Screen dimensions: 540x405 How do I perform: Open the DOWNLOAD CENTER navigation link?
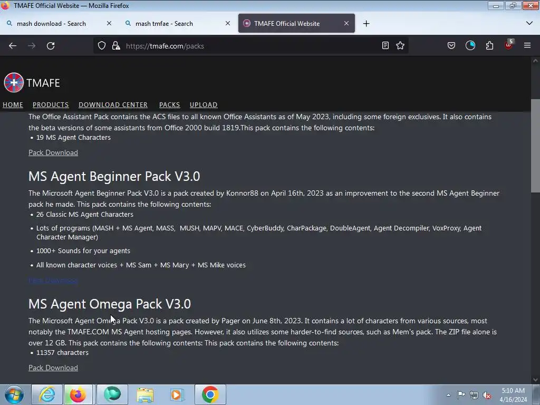point(113,105)
